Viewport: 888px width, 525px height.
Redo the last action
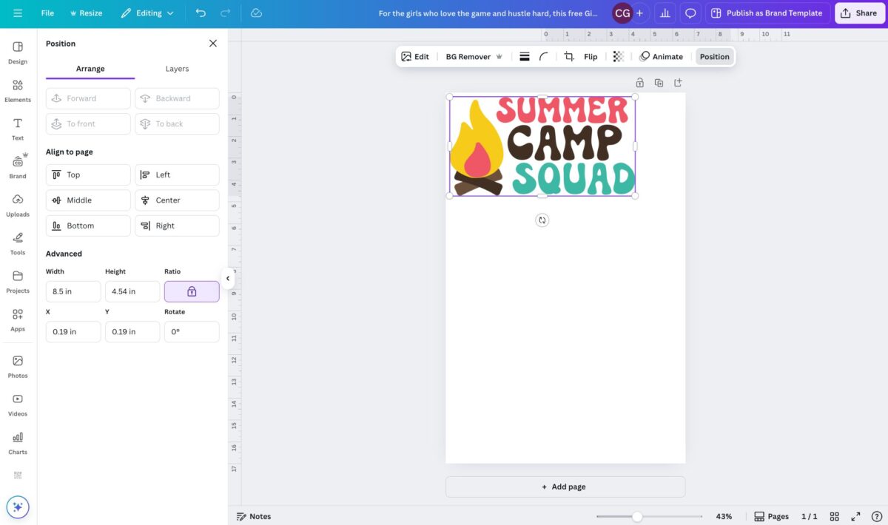[226, 13]
